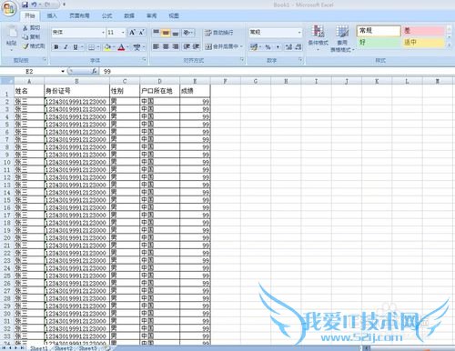Click the Name Box showing E2
The height and width of the screenshot is (351, 455).
point(30,71)
